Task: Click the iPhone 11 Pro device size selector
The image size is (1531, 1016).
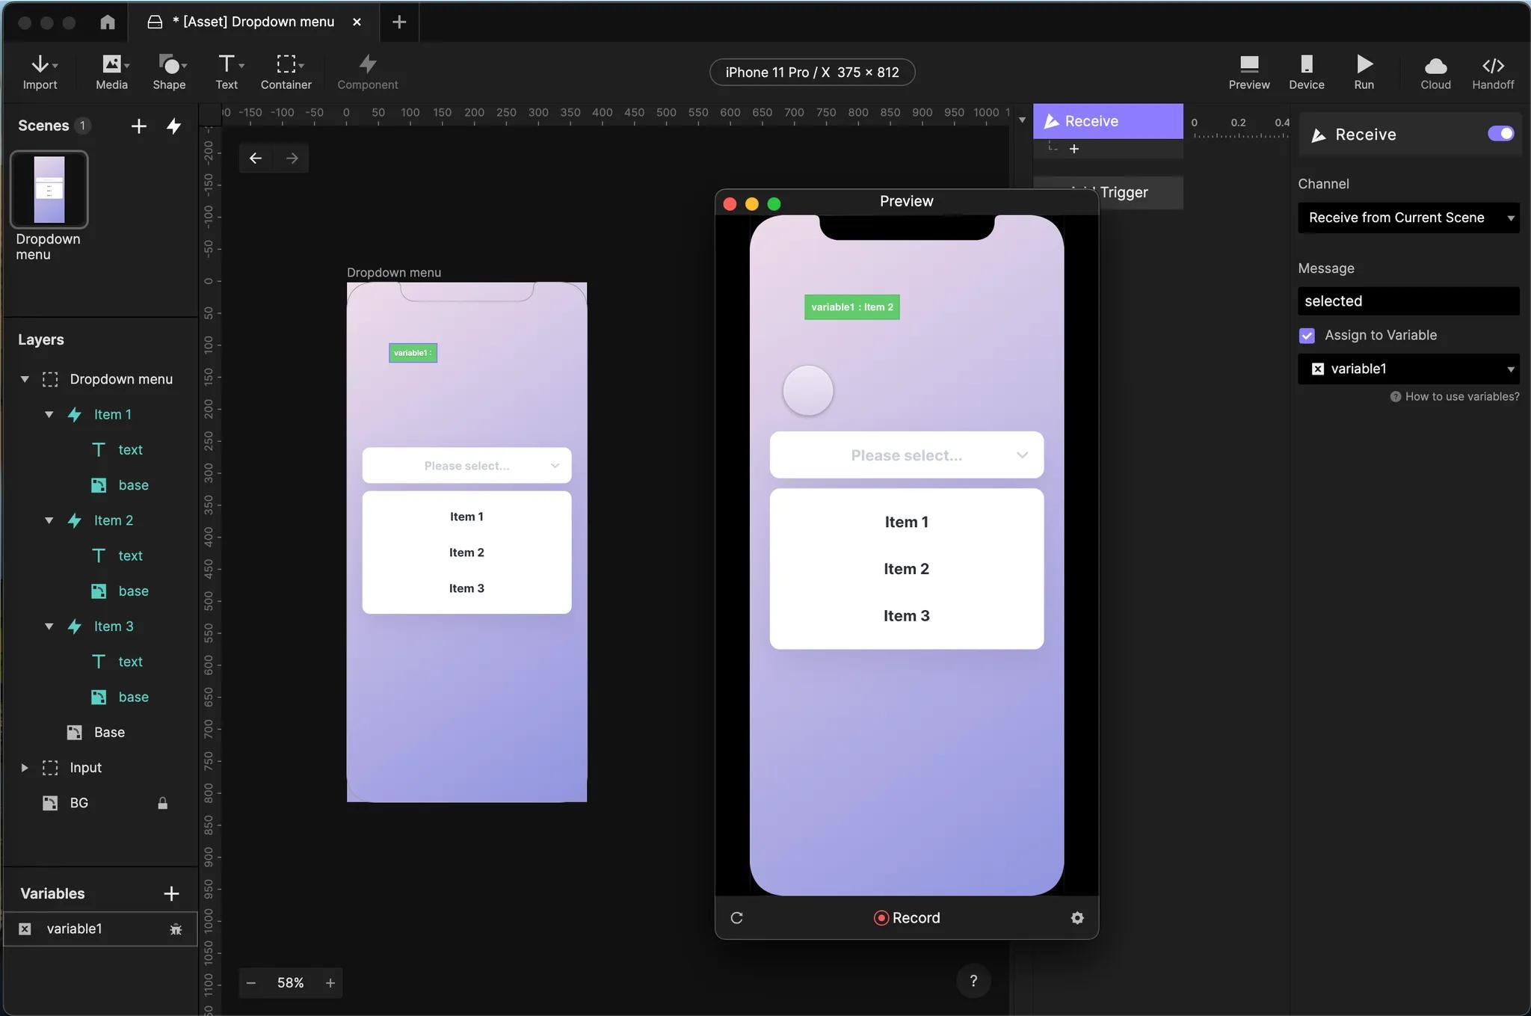Action: click(x=813, y=73)
